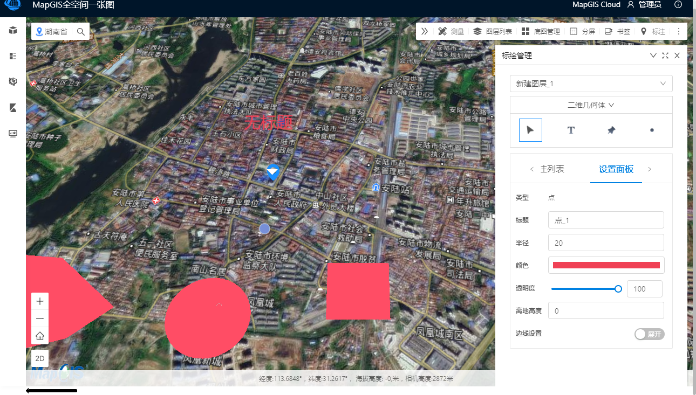Switch map to 2D mode
This screenshot has width=696, height=395.
tap(40, 358)
